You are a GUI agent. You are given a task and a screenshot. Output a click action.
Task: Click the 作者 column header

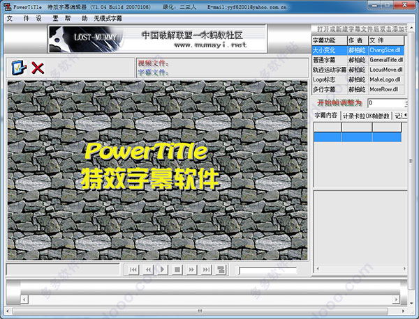(358, 40)
